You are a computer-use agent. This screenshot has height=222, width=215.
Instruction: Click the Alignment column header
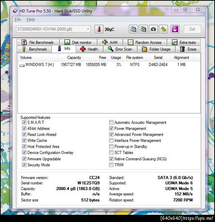pyautogui.click(x=181, y=57)
